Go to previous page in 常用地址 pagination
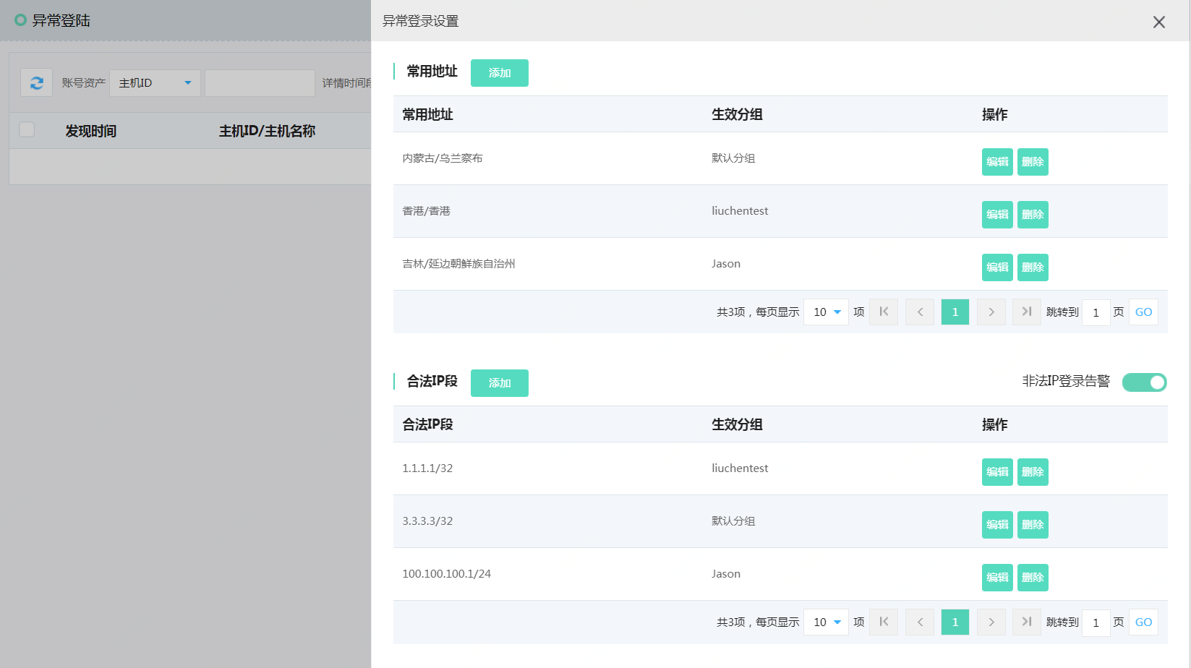Image resolution: width=1191 pixels, height=668 pixels. point(920,312)
